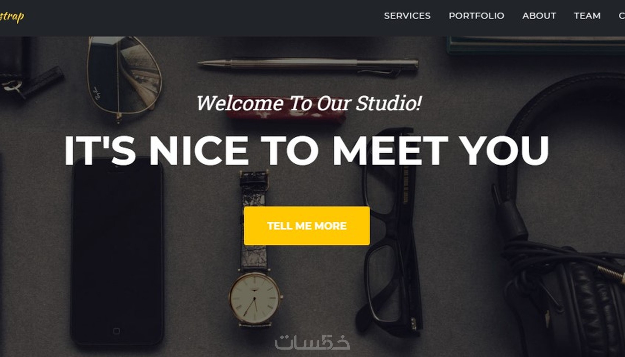625x357 pixels.
Task: Open the SERVICES navigation link
Action: pyautogui.click(x=407, y=16)
